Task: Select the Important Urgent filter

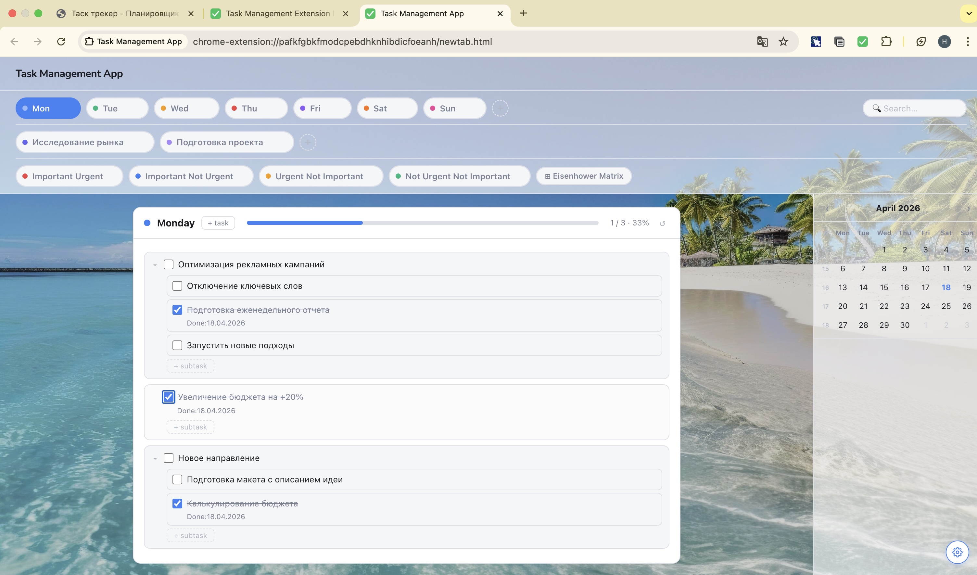Action: (69, 176)
